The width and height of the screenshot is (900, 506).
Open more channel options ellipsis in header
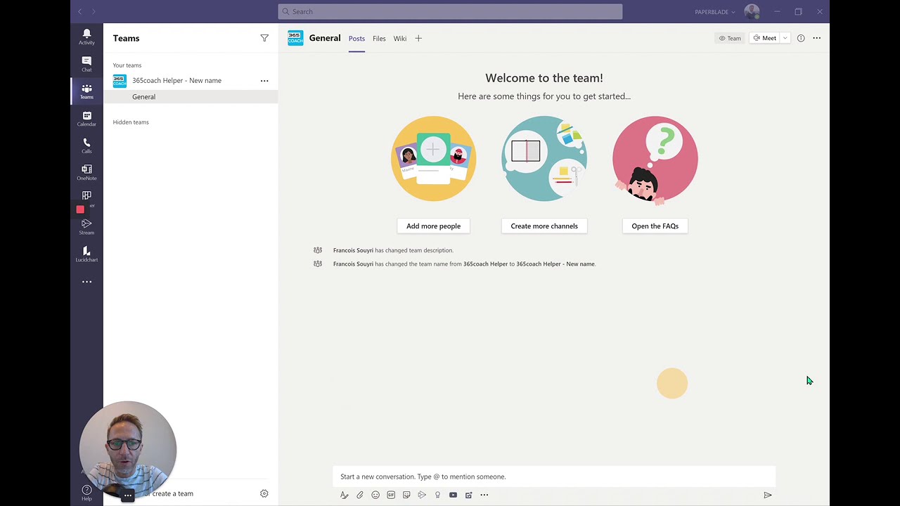pyautogui.click(x=817, y=38)
